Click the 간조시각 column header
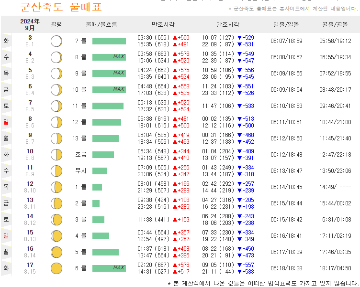The image size is (360, 287). 228,24
